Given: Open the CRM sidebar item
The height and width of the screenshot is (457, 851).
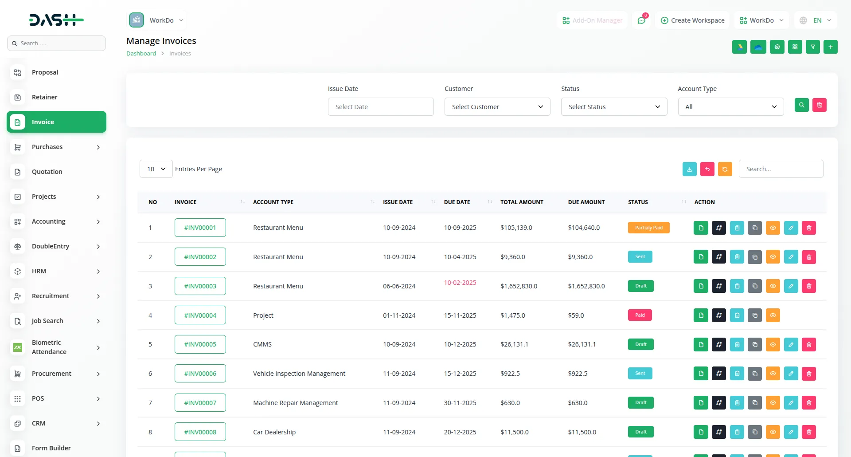Looking at the screenshot, I should pyautogui.click(x=56, y=423).
